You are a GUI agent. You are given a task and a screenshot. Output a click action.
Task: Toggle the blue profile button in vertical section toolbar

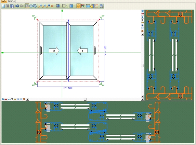point(142,17)
